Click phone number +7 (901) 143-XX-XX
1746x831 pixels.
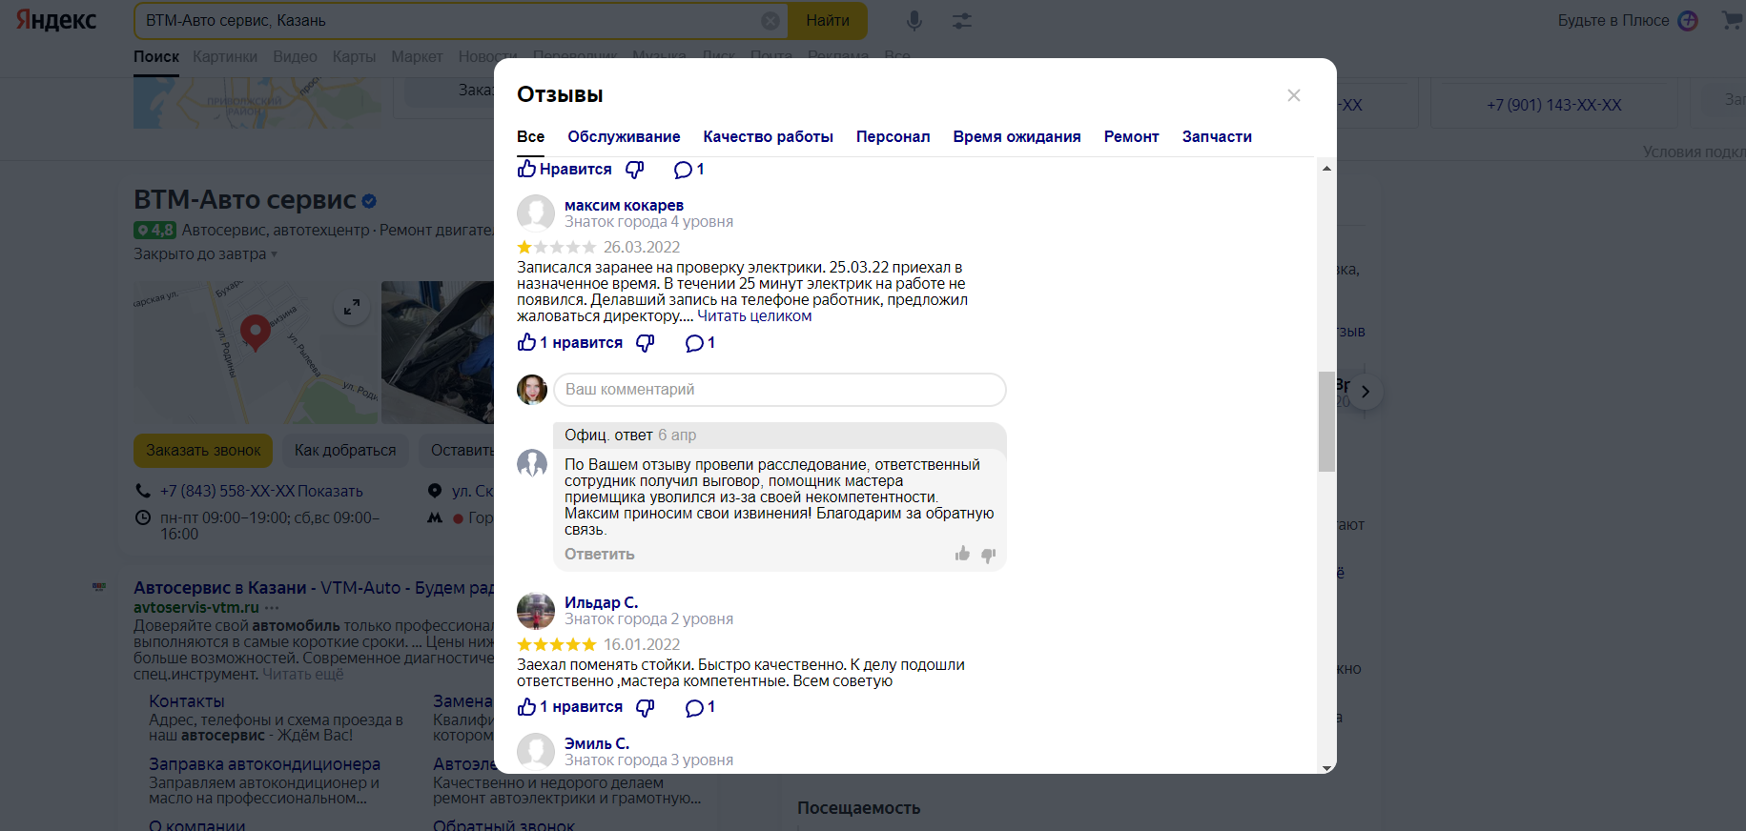tap(1553, 105)
